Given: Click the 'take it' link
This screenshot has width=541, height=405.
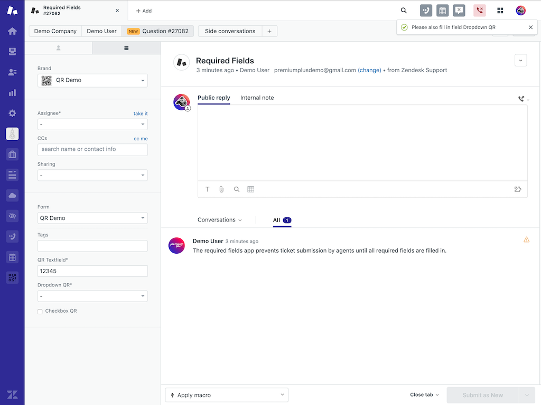Looking at the screenshot, I should (x=141, y=113).
